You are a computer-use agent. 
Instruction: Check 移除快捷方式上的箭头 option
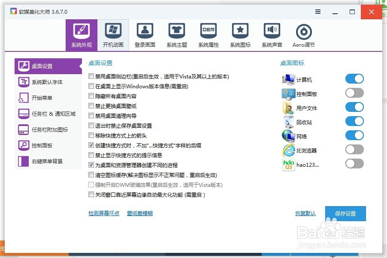pos(91,135)
